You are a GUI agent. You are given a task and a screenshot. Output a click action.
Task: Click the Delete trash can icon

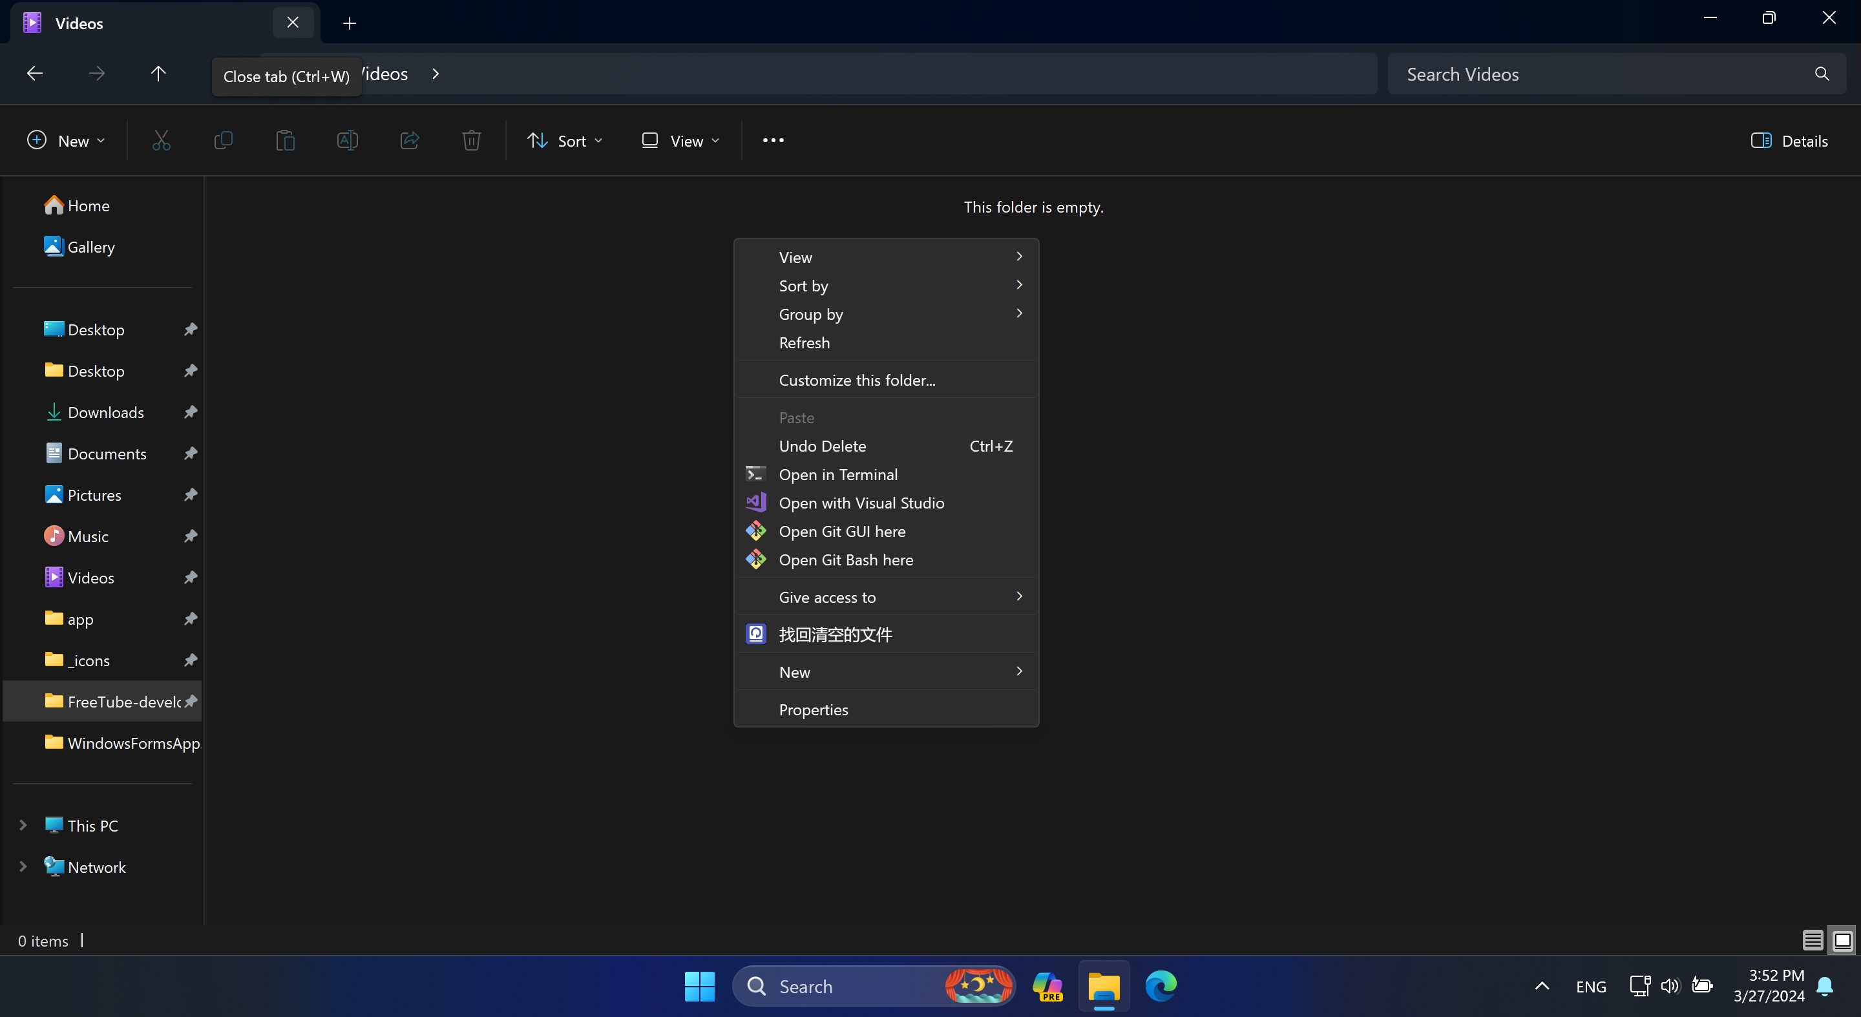tap(471, 140)
